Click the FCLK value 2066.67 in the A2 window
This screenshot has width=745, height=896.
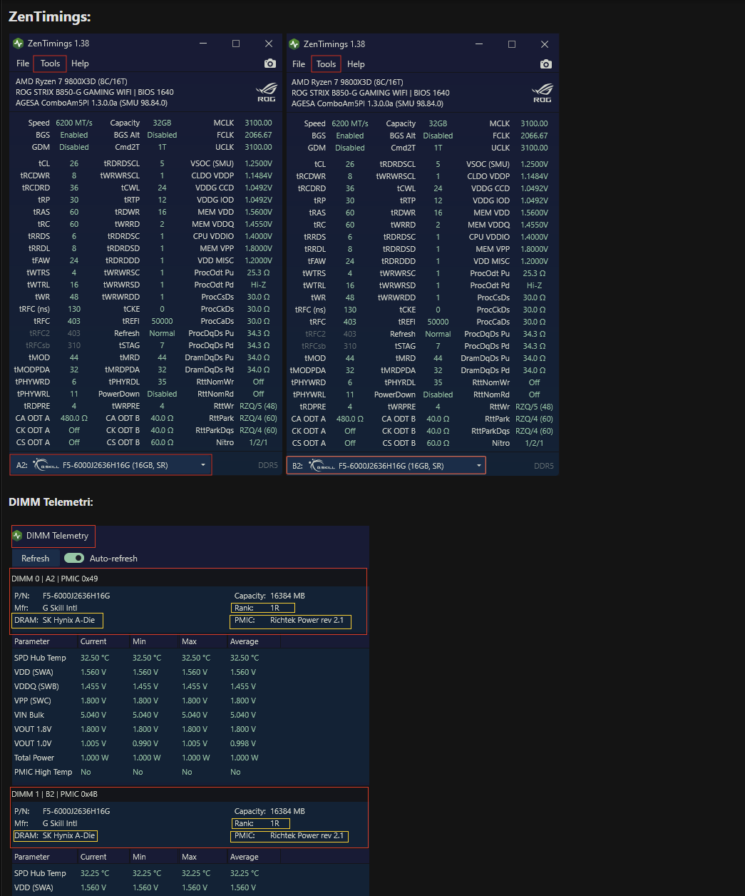click(x=258, y=135)
